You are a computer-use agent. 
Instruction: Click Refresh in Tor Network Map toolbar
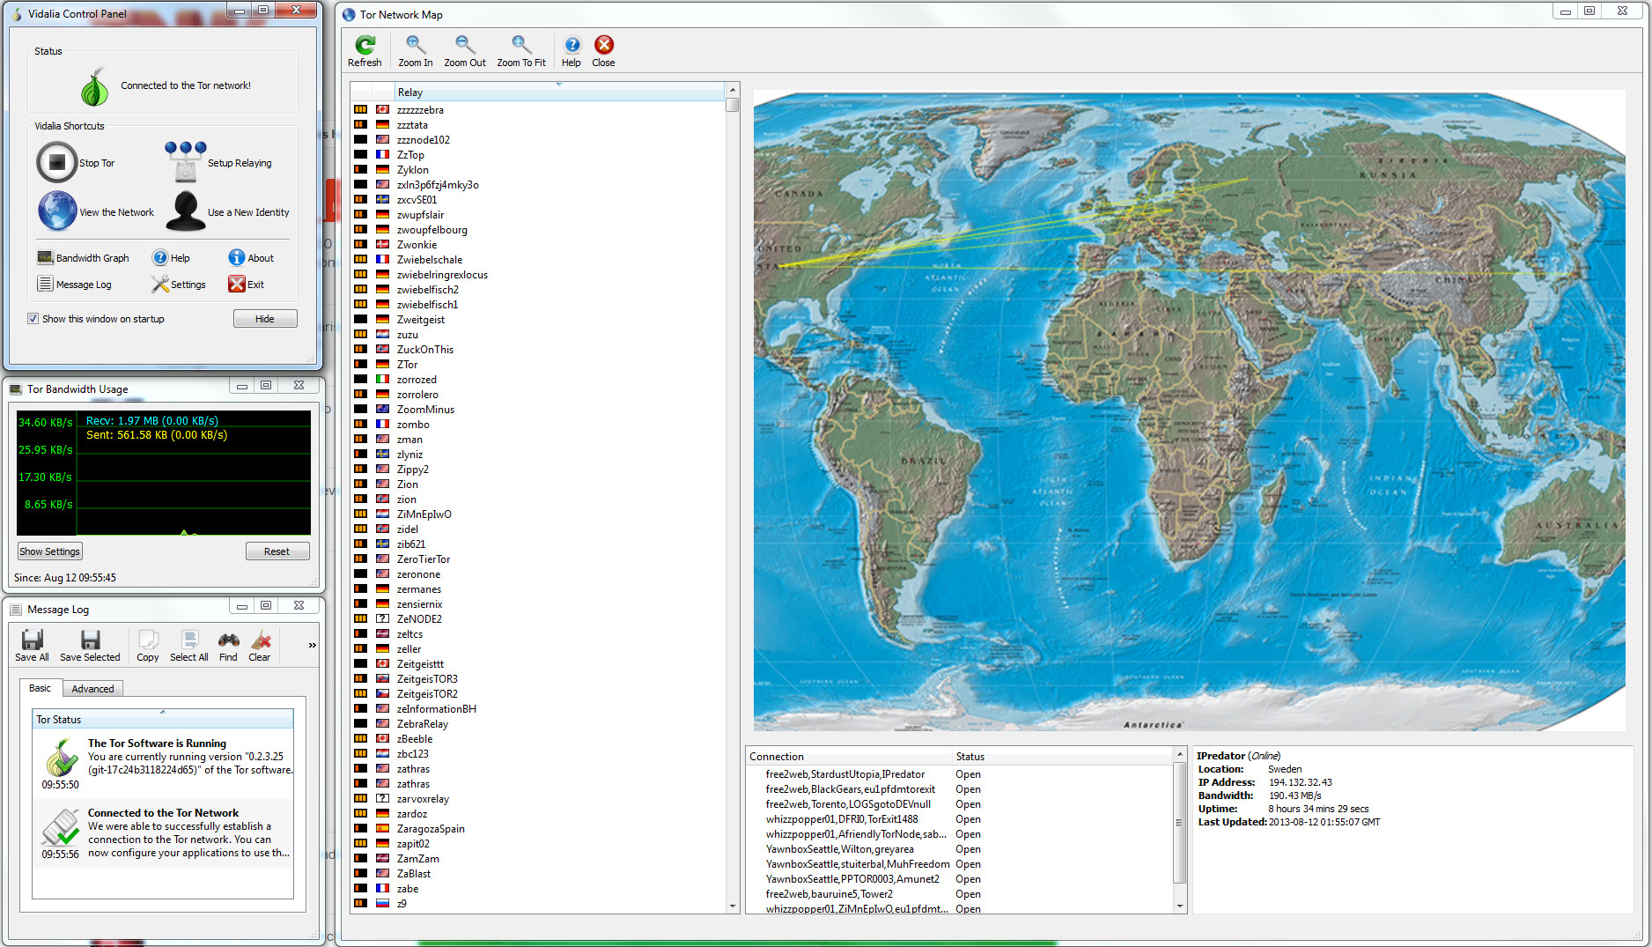pyautogui.click(x=365, y=51)
